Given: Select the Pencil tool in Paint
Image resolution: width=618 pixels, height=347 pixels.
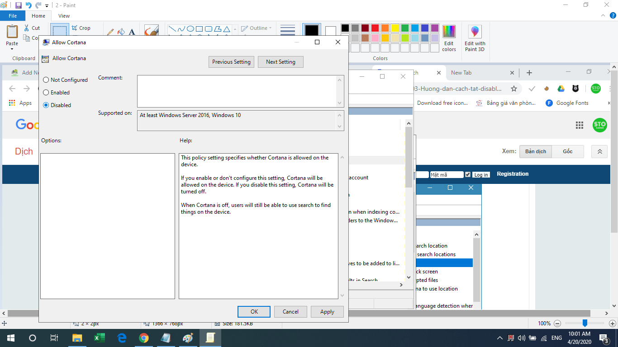Looking at the screenshot, I should point(110,32).
